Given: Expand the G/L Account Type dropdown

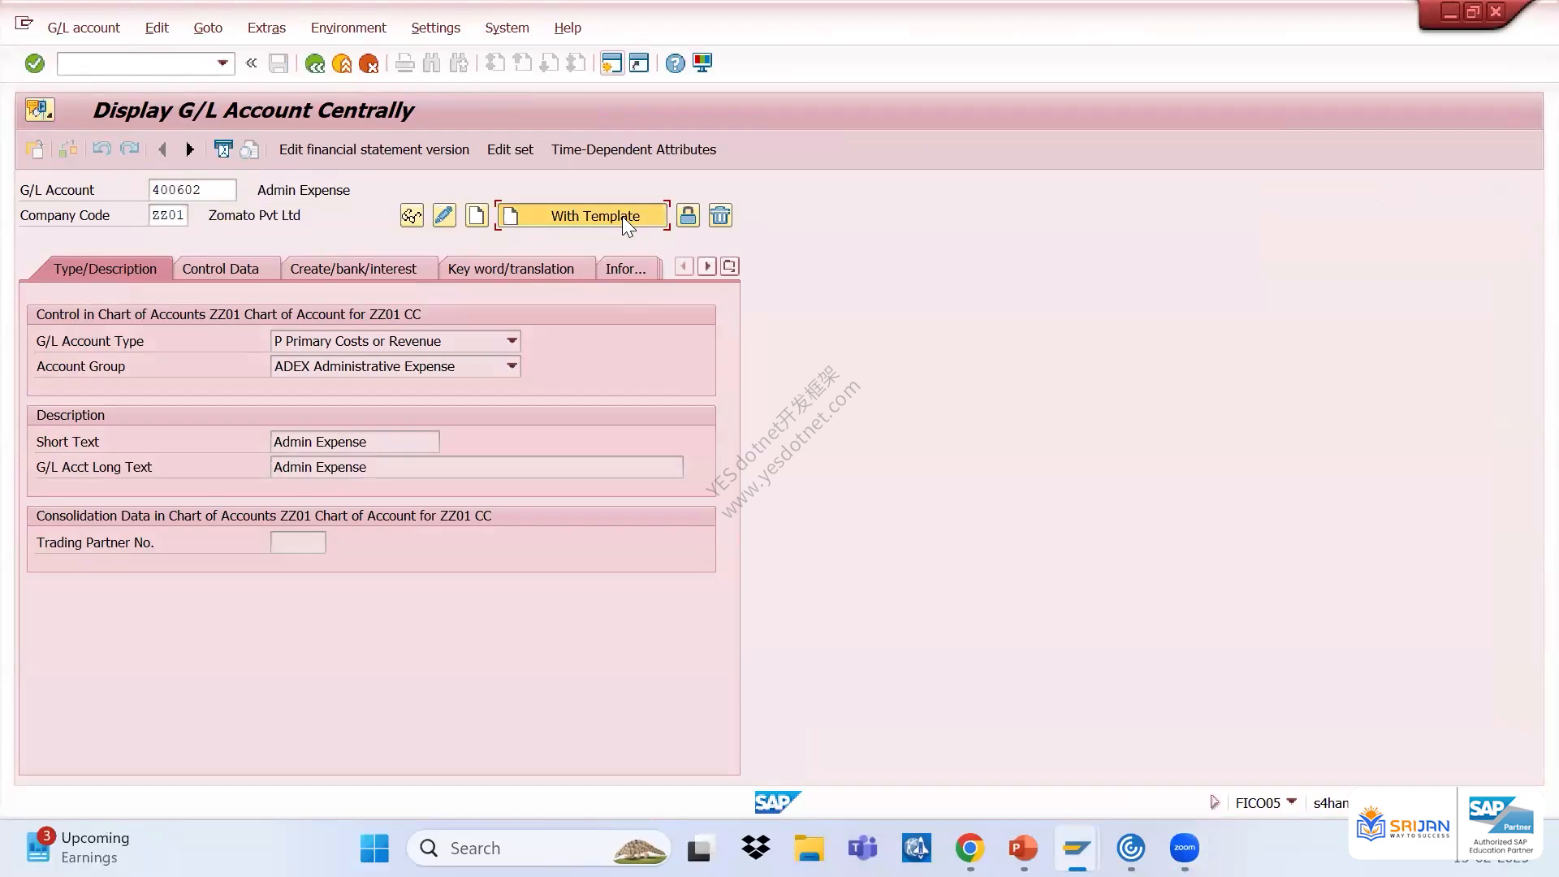Looking at the screenshot, I should pyautogui.click(x=512, y=341).
